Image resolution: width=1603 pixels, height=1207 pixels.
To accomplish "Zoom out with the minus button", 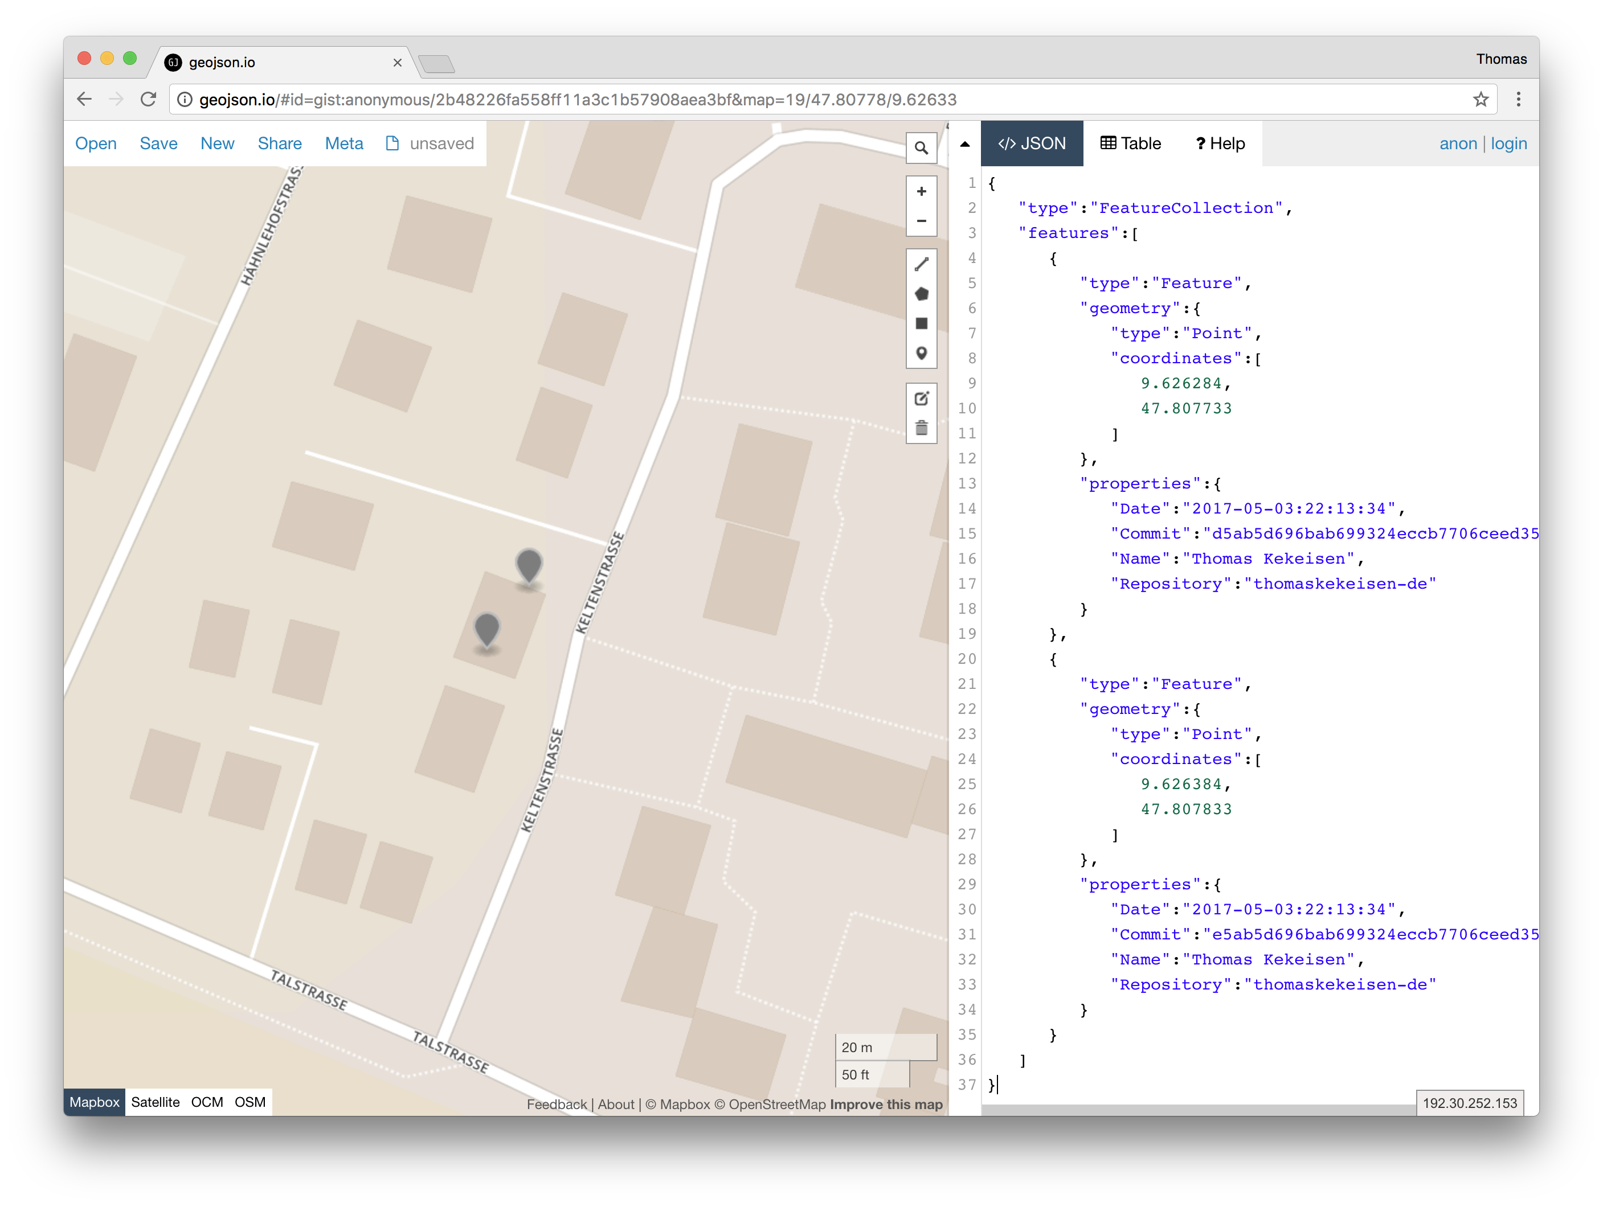I will coord(921,221).
